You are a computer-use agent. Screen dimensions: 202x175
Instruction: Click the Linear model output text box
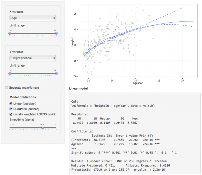(135, 133)
